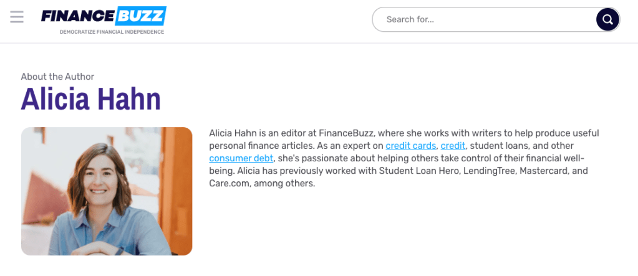Open the 'credit cards' link

click(410, 146)
